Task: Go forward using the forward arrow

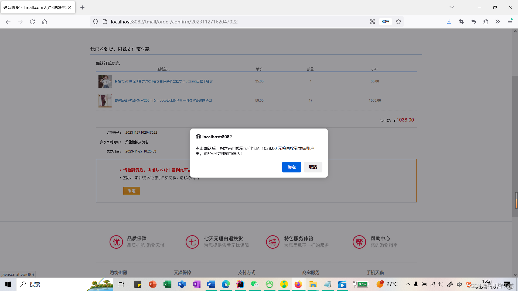Action: tap(20, 22)
